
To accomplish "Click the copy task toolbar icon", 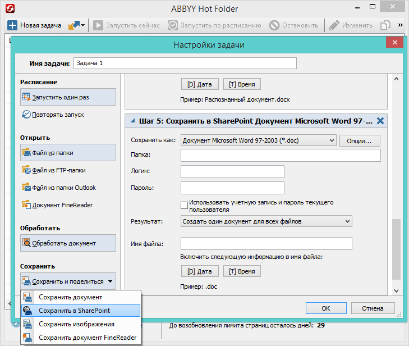I will click(385, 25).
